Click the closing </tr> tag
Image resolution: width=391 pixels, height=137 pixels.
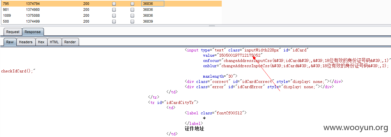(154, 97)
